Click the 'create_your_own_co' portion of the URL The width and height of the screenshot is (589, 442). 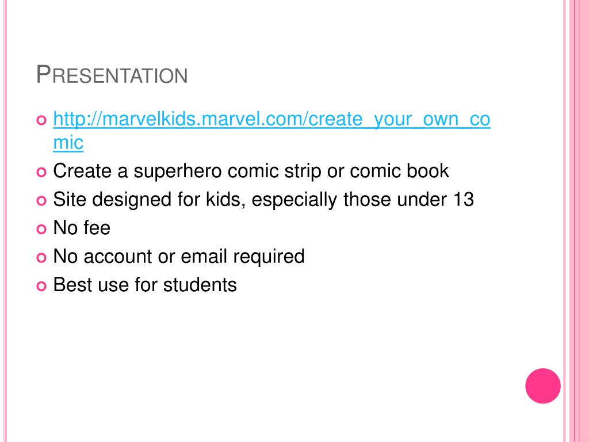pos(399,120)
